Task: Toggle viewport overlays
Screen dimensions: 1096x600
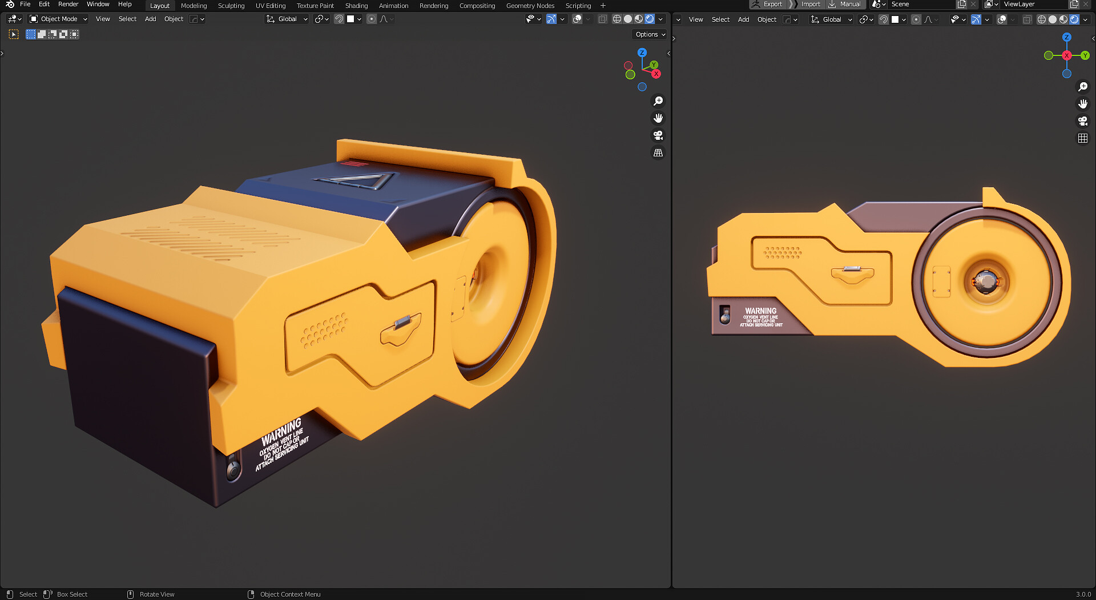Action: click(577, 19)
